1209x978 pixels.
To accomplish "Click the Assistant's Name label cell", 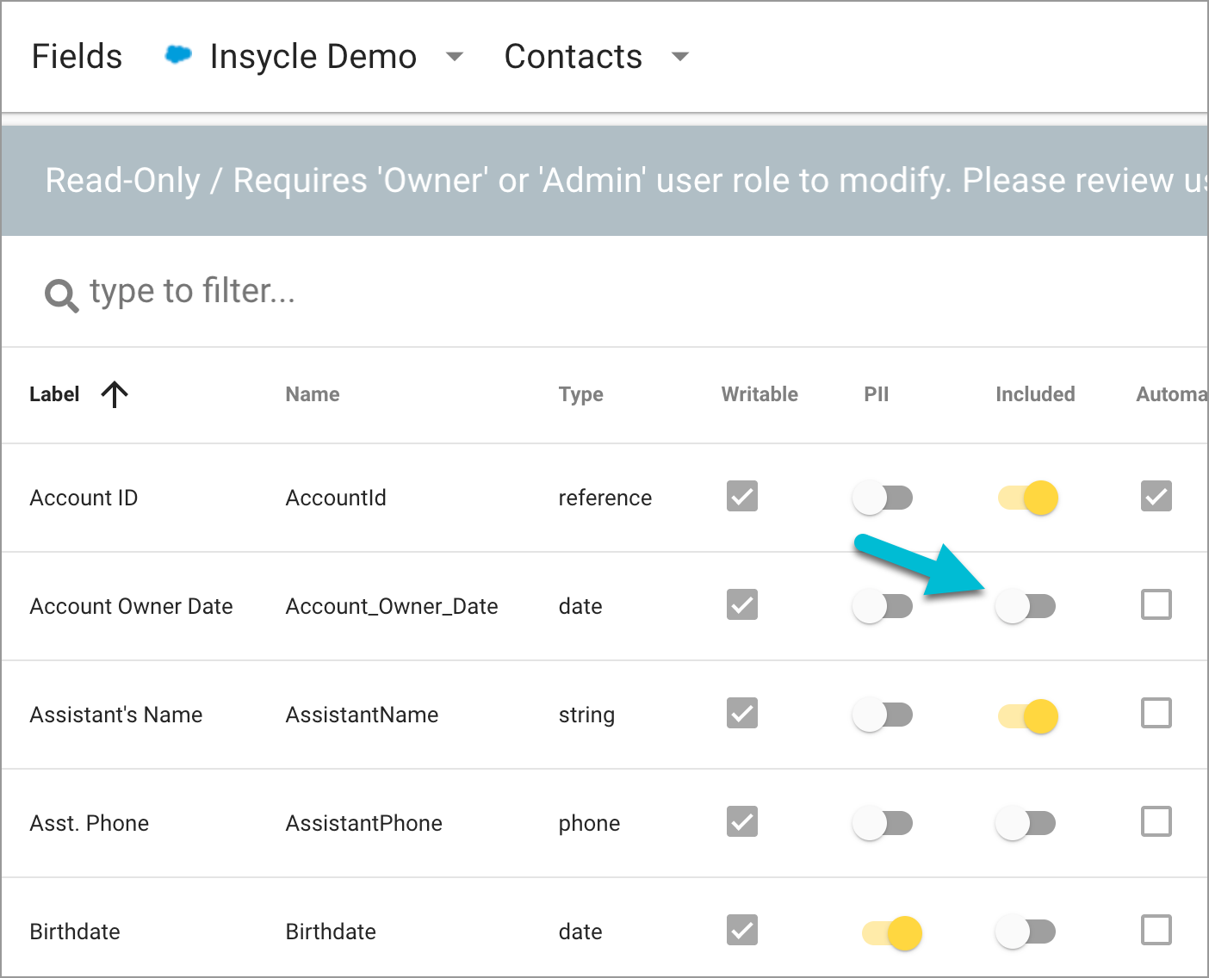I will point(116,715).
